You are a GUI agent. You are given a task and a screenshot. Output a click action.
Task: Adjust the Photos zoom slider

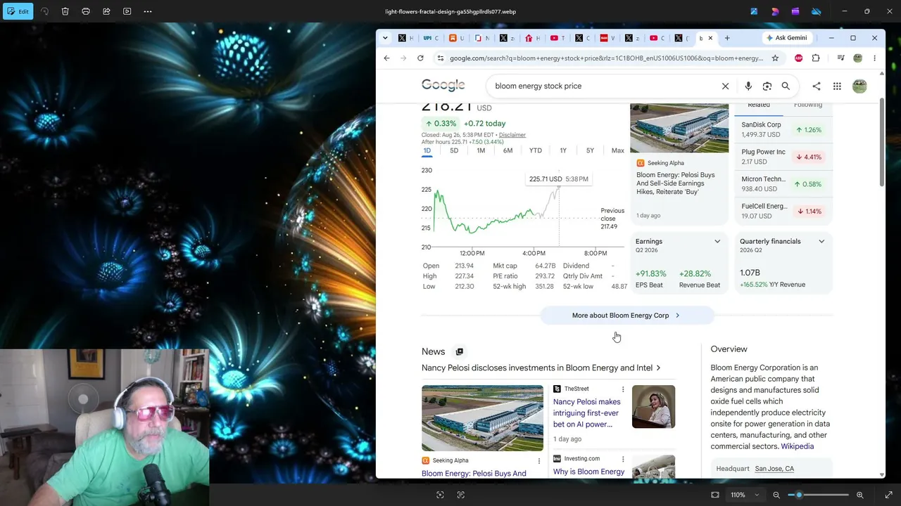[x=819, y=495]
